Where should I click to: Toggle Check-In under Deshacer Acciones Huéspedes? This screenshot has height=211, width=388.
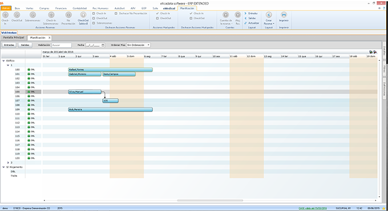pos(191,13)
